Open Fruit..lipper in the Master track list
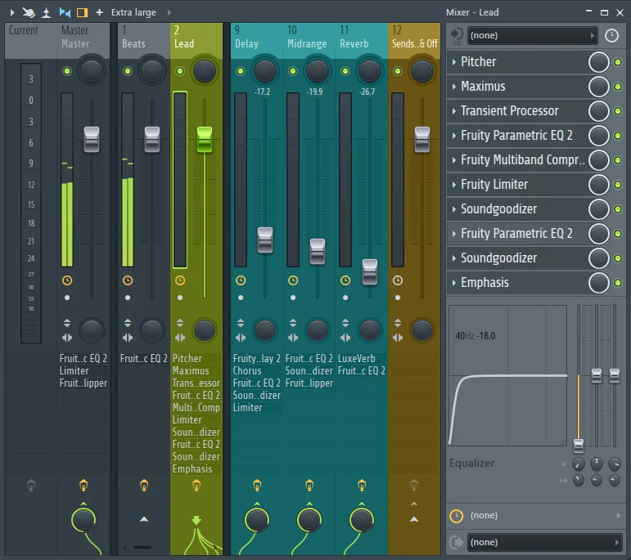This screenshot has width=631, height=560. 83,383
